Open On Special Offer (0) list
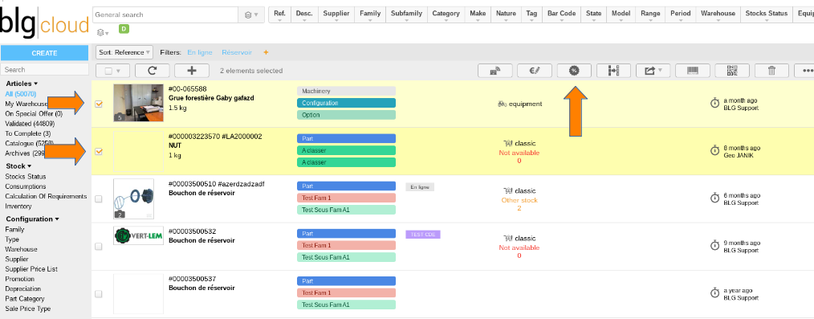814x319 pixels. pyautogui.click(x=34, y=114)
